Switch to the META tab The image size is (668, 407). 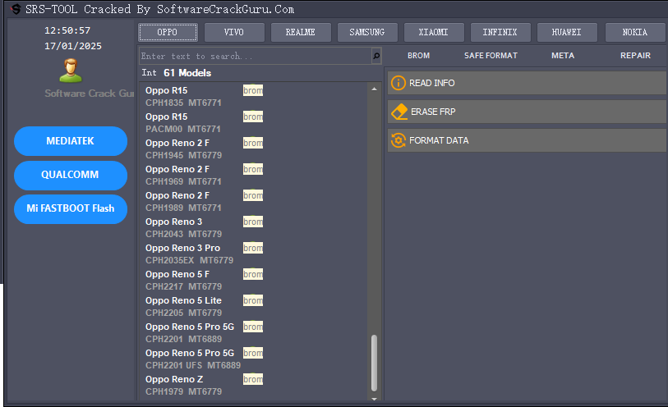(x=563, y=56)
